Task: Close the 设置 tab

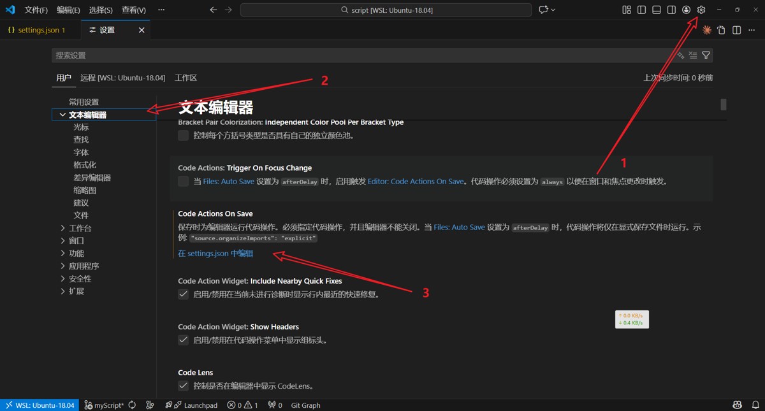Action: pyautogui.click(x=142, y=30)
